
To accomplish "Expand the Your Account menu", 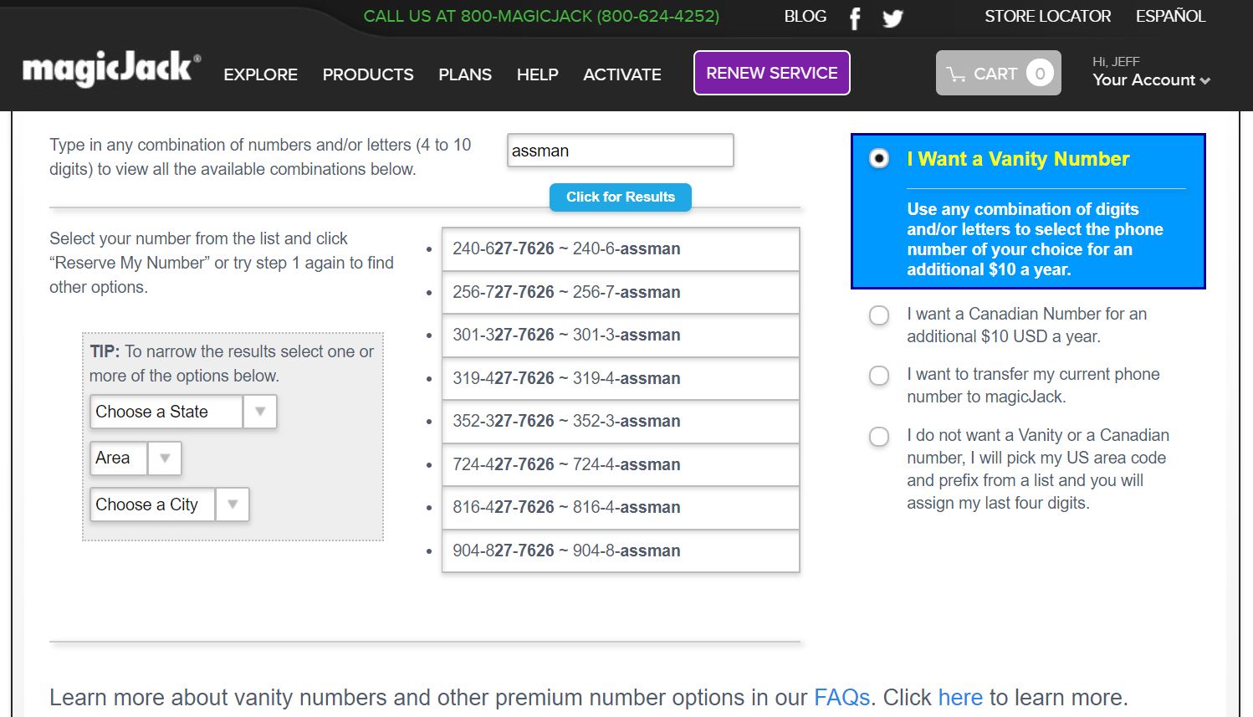I will [1151, 80].
